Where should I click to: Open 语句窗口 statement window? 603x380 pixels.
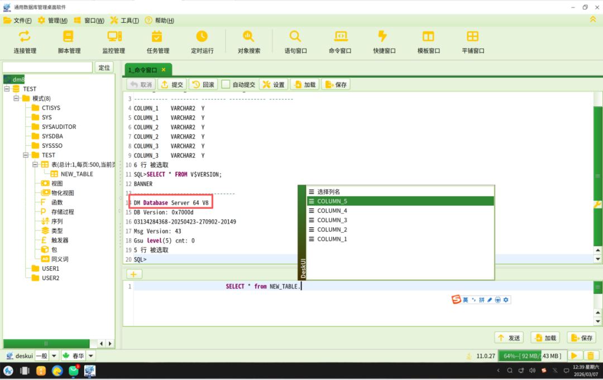click(x=295, y=42)
